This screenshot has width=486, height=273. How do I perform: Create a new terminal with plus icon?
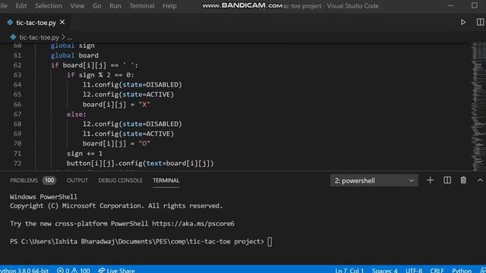coord(430,180)
